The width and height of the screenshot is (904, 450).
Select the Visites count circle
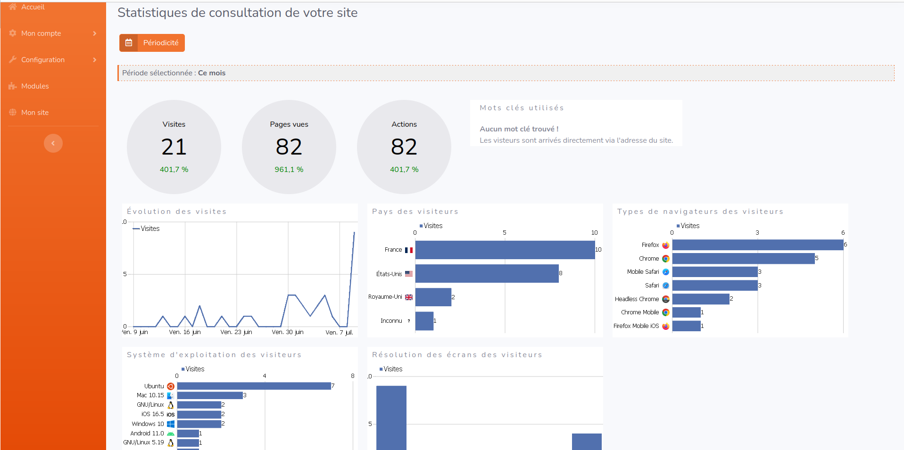pyautogui.click(x=174, y=147)
